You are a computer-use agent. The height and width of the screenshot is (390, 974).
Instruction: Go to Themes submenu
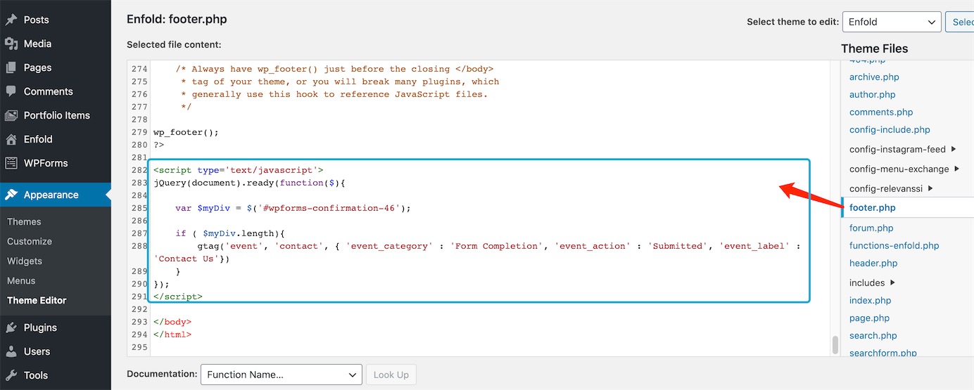[x=24, y=221]
